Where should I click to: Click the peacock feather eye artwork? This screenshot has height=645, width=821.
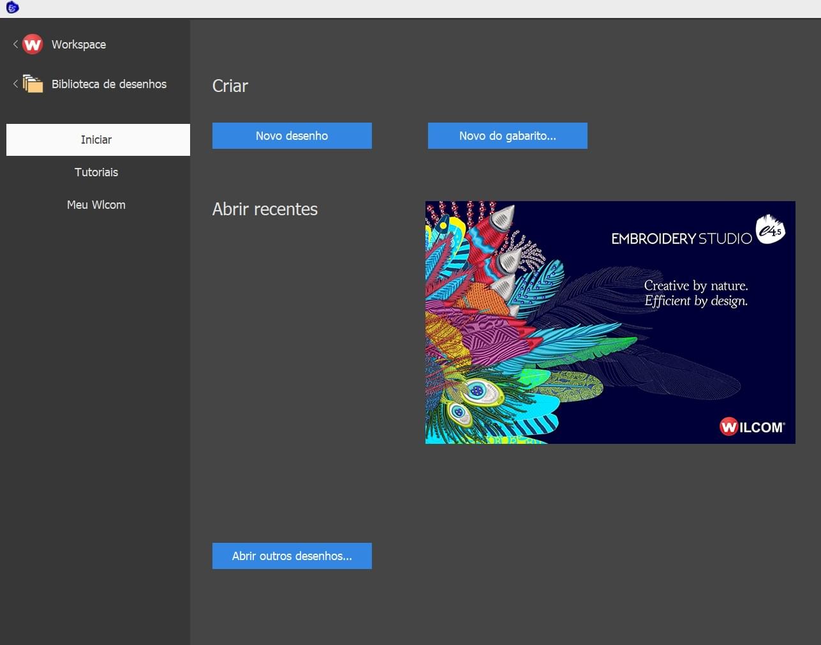click(x=477, y=390)
